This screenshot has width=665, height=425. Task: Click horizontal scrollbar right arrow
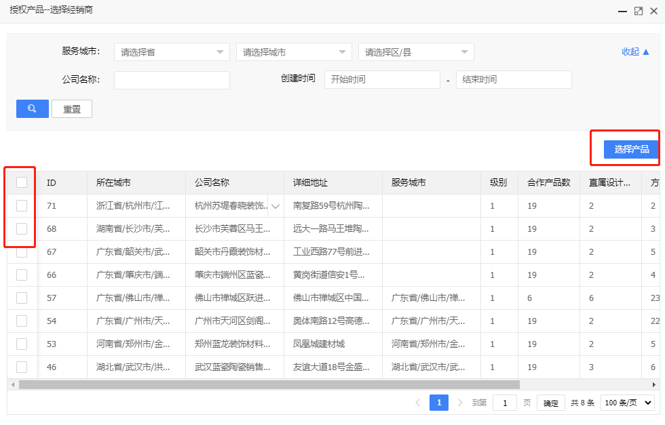653,384
